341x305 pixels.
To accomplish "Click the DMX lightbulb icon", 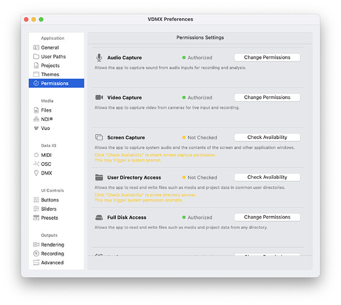I will click(x=36, y=173).
